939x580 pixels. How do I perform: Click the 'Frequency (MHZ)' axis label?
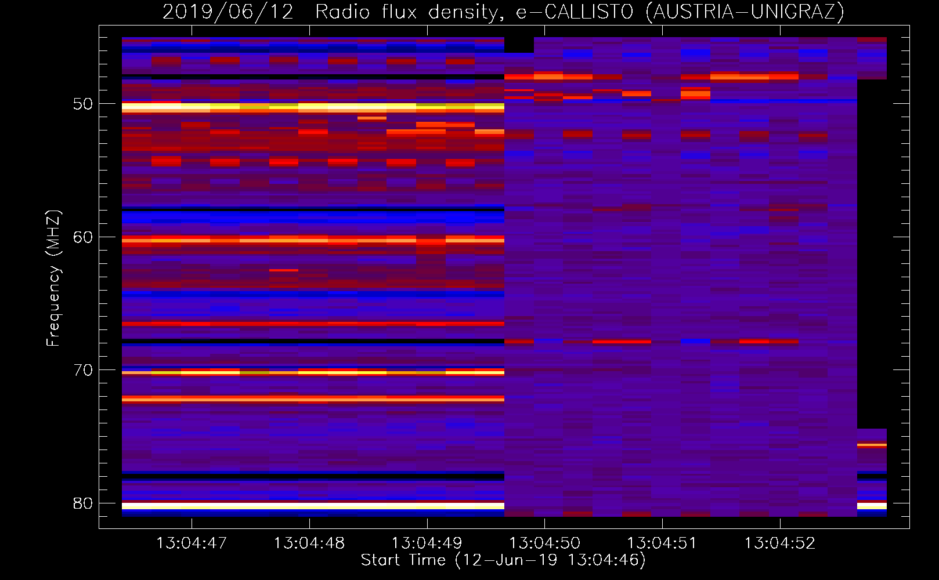coord(53,278)
